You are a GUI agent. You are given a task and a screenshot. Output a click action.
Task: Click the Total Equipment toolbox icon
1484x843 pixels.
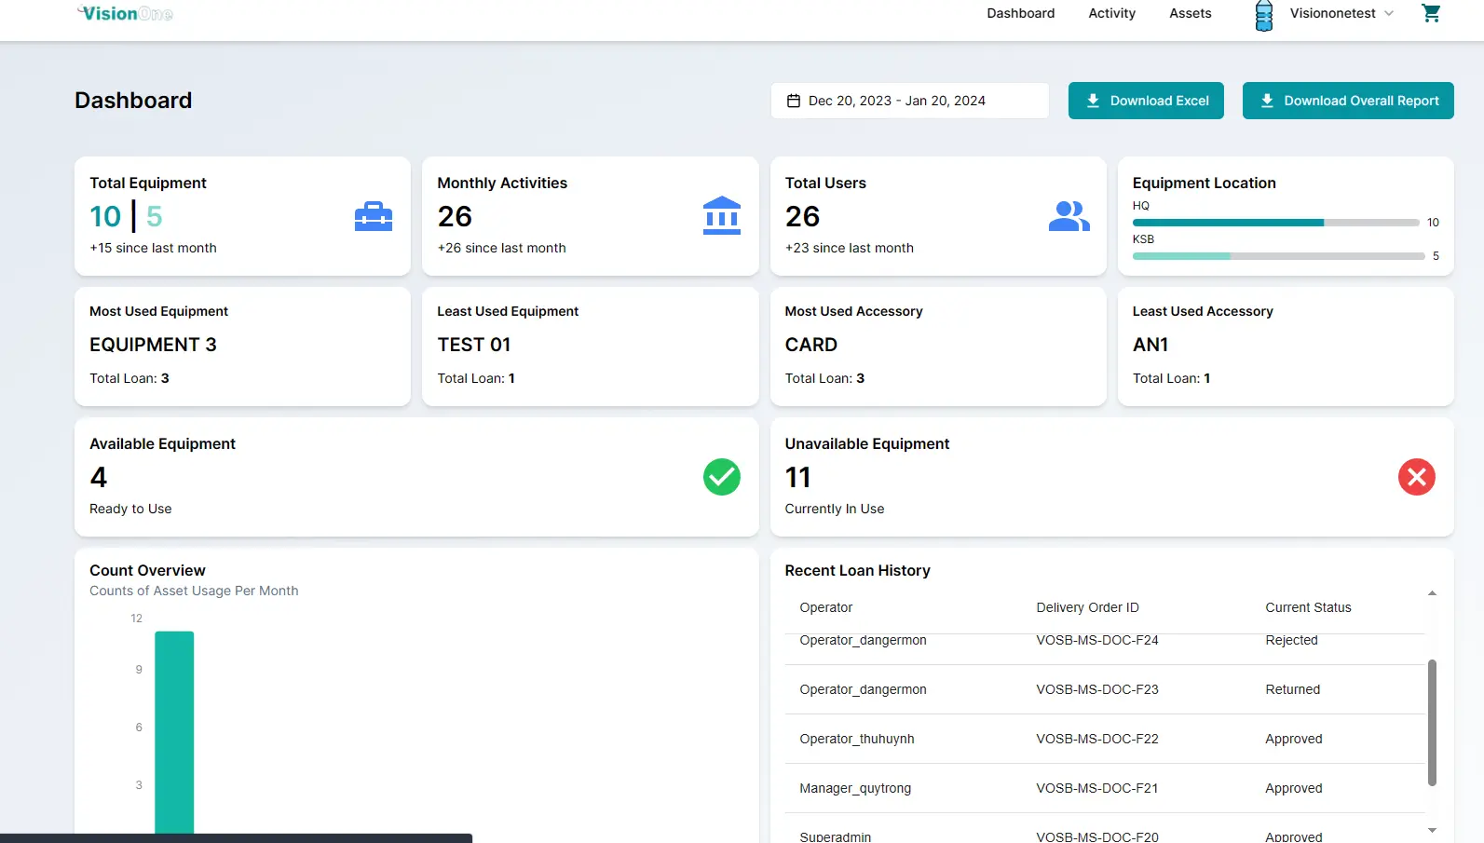(x=373, y=216)
